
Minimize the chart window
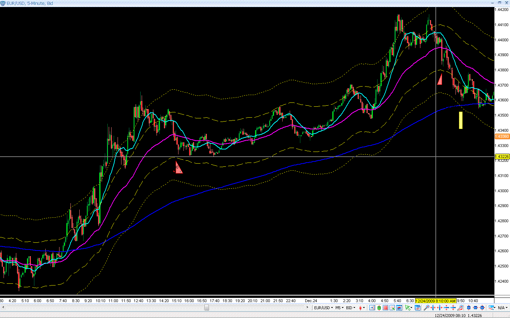click(x=493, y=3)
